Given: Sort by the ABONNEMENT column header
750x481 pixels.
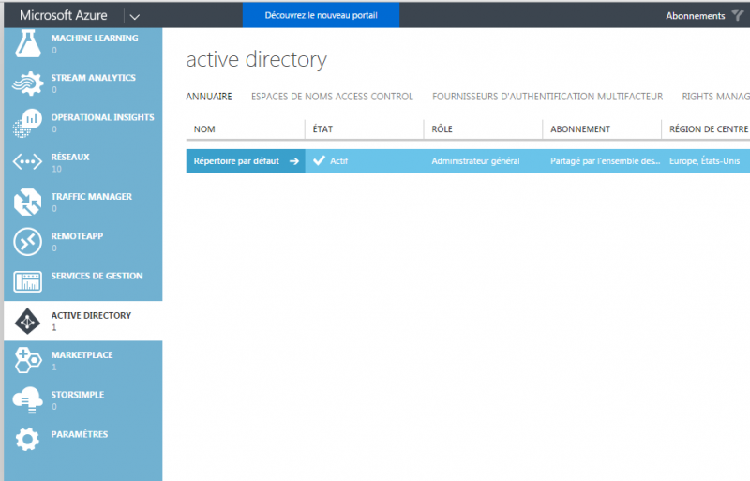Looking at the screenshot, I should click(580, 129).
